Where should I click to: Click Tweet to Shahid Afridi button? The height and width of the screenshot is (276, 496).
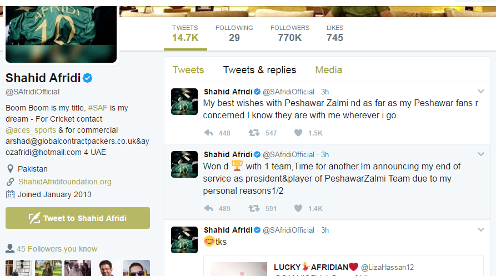tap(78, 218)
